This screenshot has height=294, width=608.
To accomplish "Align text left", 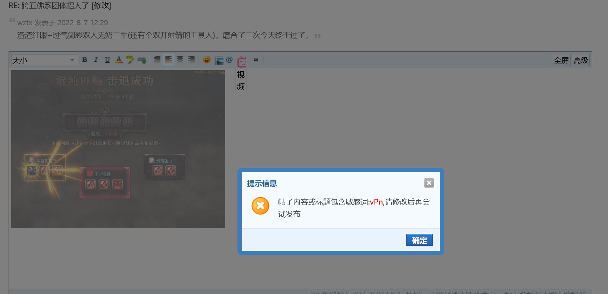I will (169, 60).
